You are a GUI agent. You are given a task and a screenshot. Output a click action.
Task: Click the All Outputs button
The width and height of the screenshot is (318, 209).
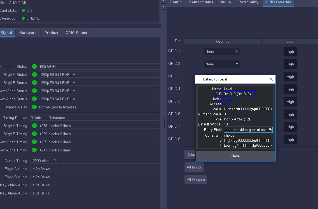(x=196, y=180)
